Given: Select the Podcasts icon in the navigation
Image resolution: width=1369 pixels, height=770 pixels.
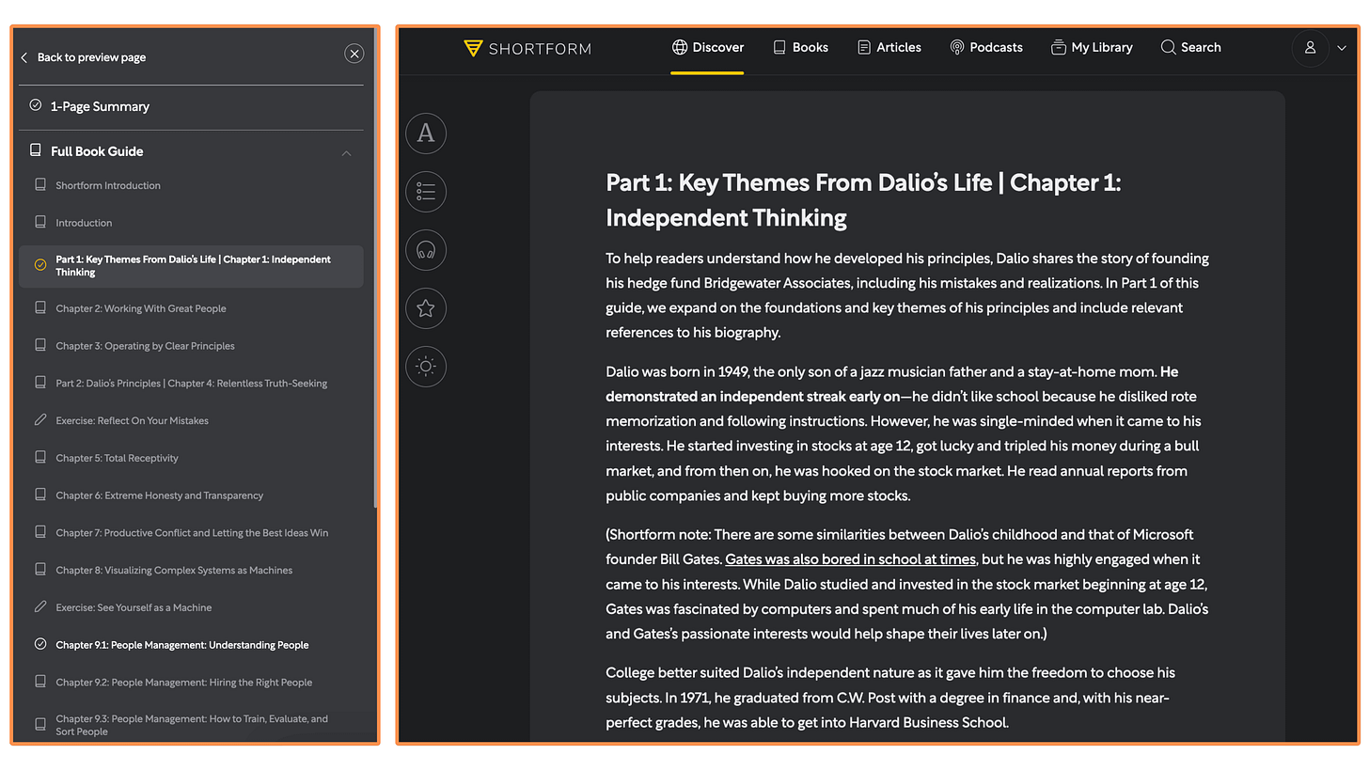Looking at the screenshot, I should coord(956,47).
